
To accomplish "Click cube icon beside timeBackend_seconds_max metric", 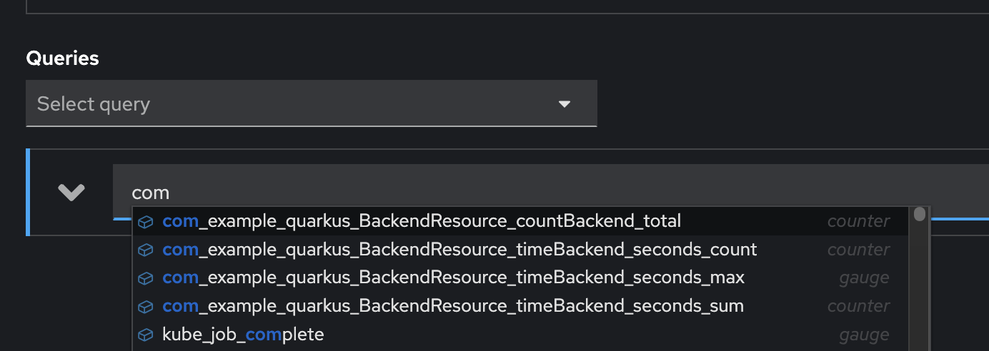I will pos(146,278).
